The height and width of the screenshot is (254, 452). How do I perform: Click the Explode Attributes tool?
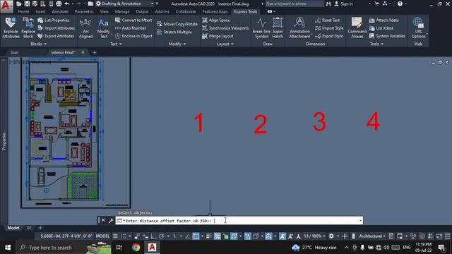tap(11, 28)
